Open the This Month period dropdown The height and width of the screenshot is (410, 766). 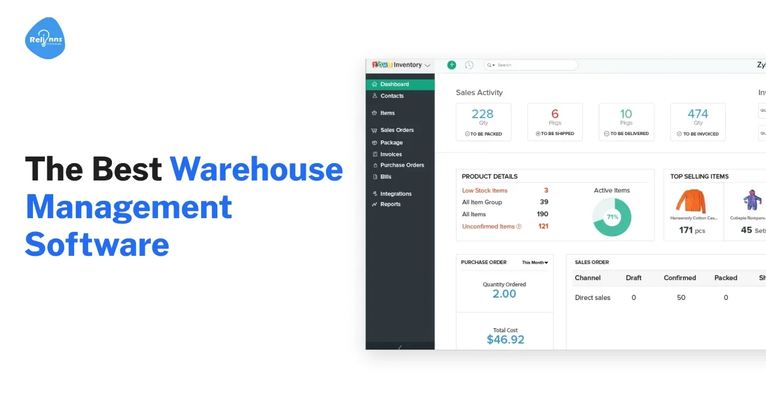coord(534,262)
